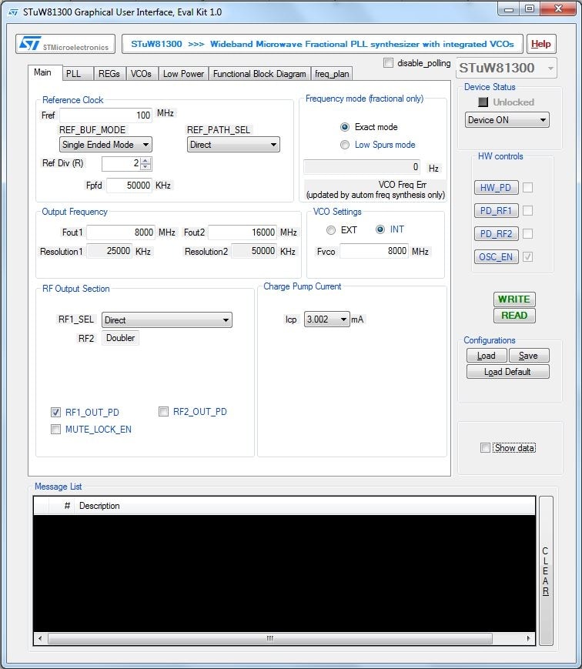This screenshot has width=582, height=669.
Task: Open the VCOs tab
Action: (141, 74)
